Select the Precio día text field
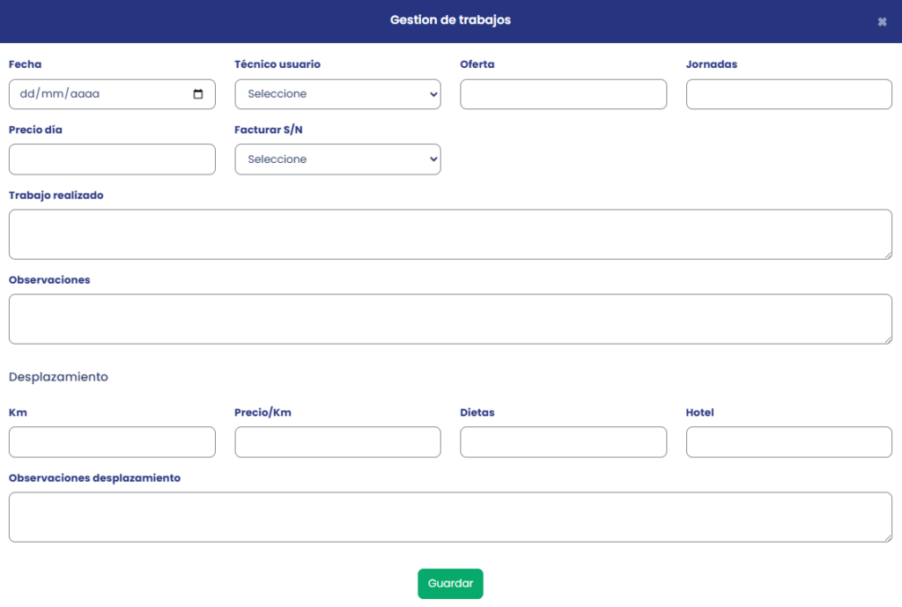The height and width of the screenshot is (607, 902). tap(112, 159)
